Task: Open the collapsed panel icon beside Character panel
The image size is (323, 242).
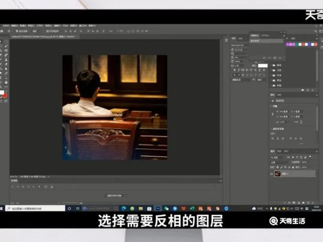Action: (227, 40)
